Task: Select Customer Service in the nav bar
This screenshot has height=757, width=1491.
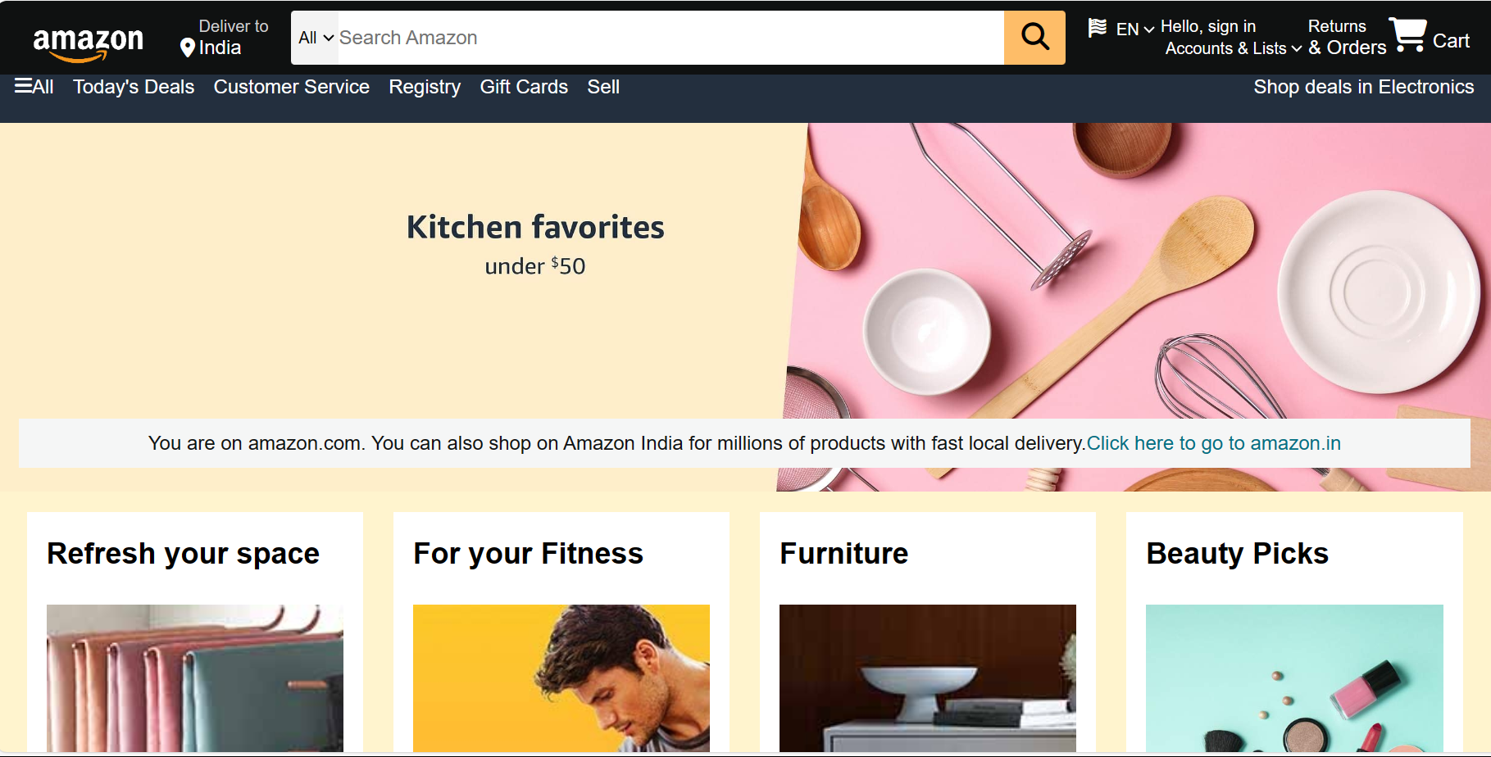Action: point(292,87)
